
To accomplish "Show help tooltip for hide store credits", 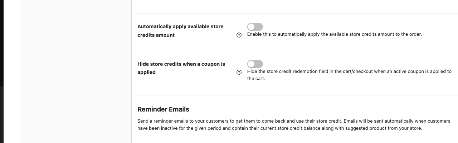I will [x=239, y=72].
